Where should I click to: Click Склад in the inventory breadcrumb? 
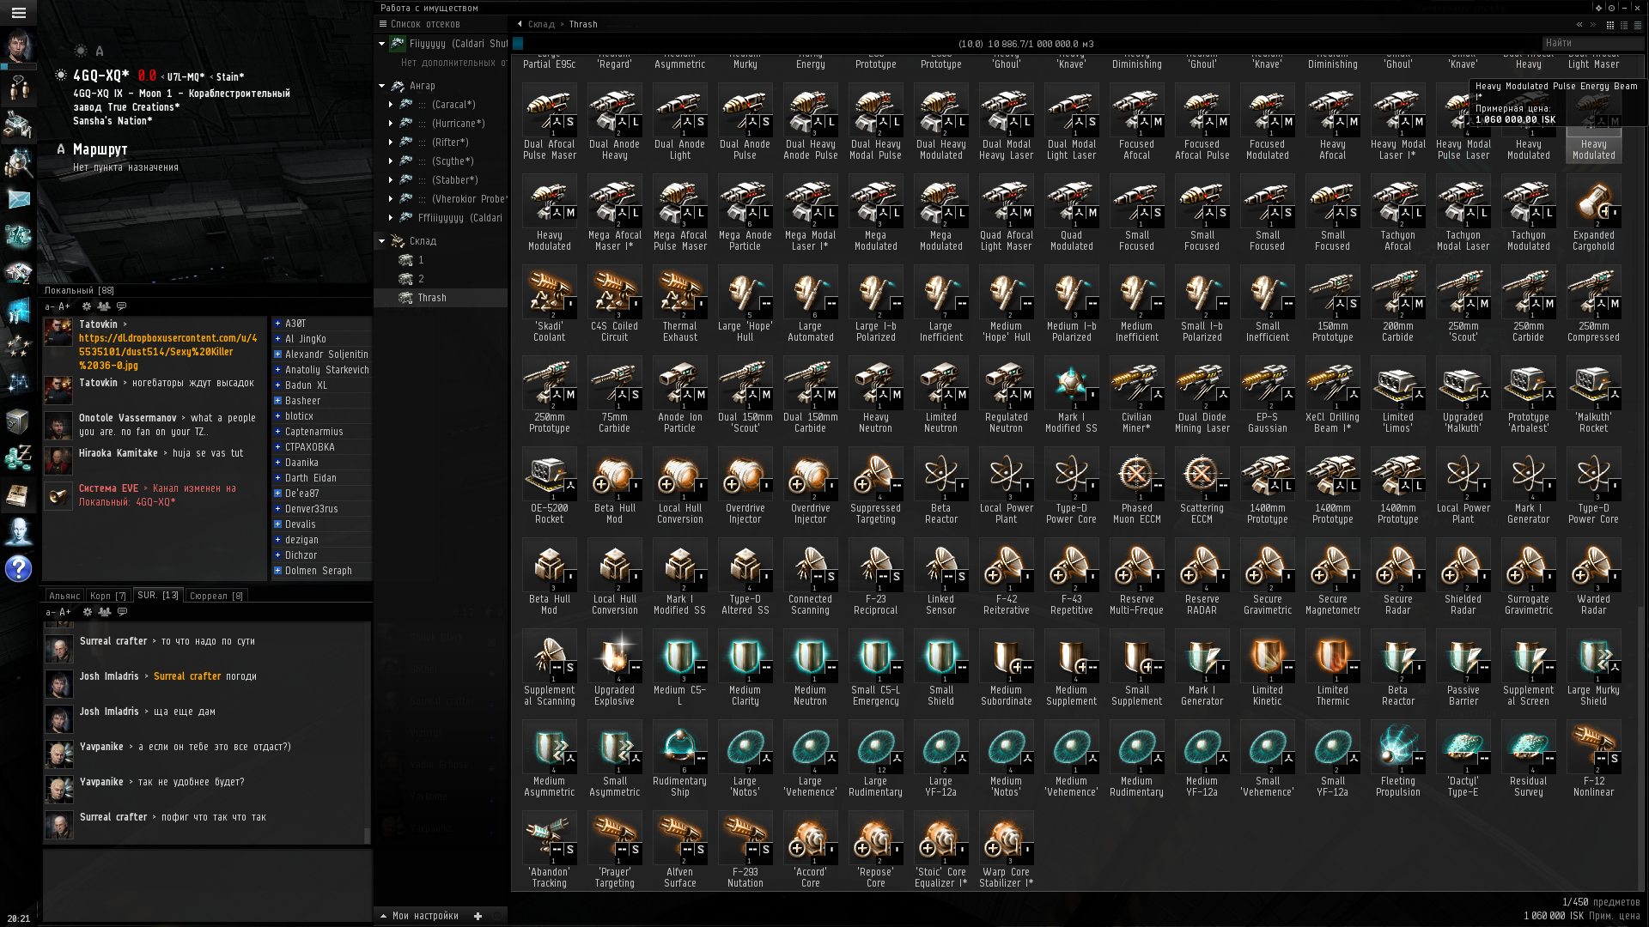tap(541, 24)
